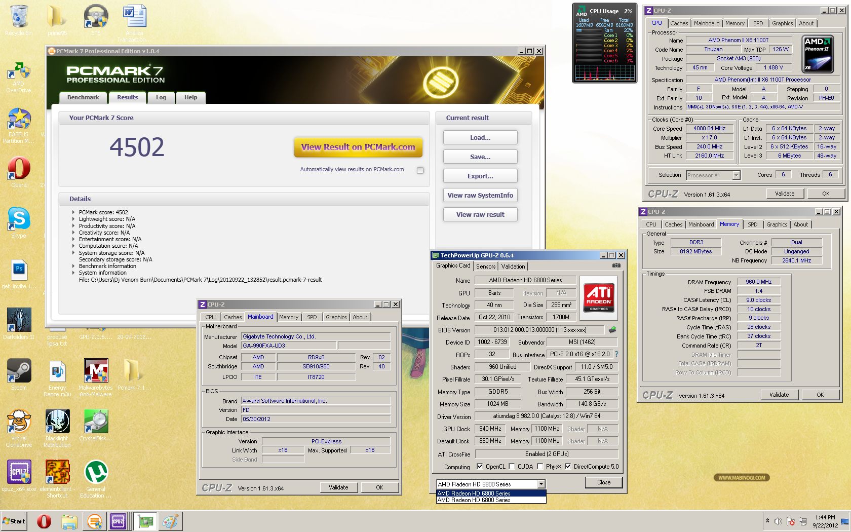Toggle OpenCL checkbox in GPU-Z
The image size is (851, 532).
[480, 467]
